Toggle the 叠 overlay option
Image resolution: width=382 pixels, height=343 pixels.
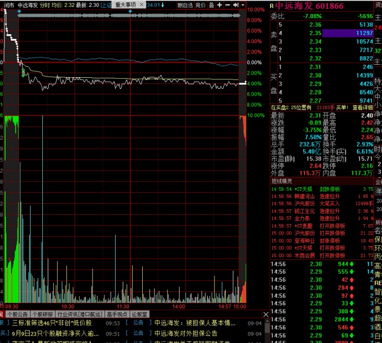pyautogui.click(x=212, y=5)
